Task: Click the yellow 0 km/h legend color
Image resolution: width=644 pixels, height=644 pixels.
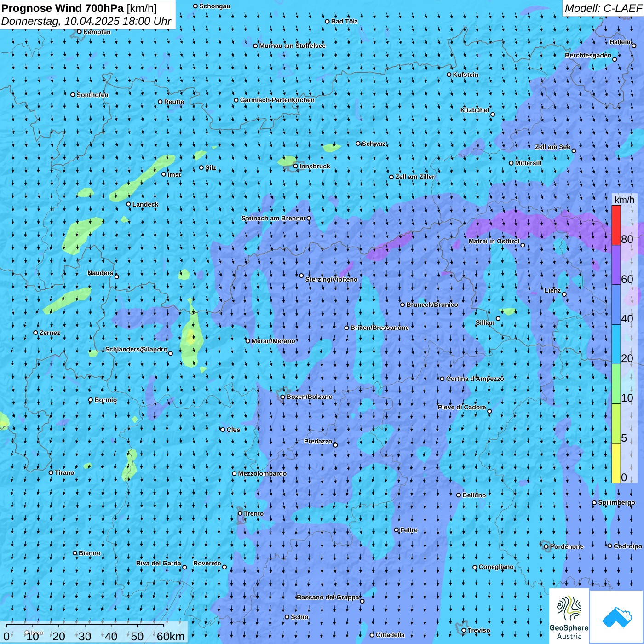Action: tap(616, 463)
